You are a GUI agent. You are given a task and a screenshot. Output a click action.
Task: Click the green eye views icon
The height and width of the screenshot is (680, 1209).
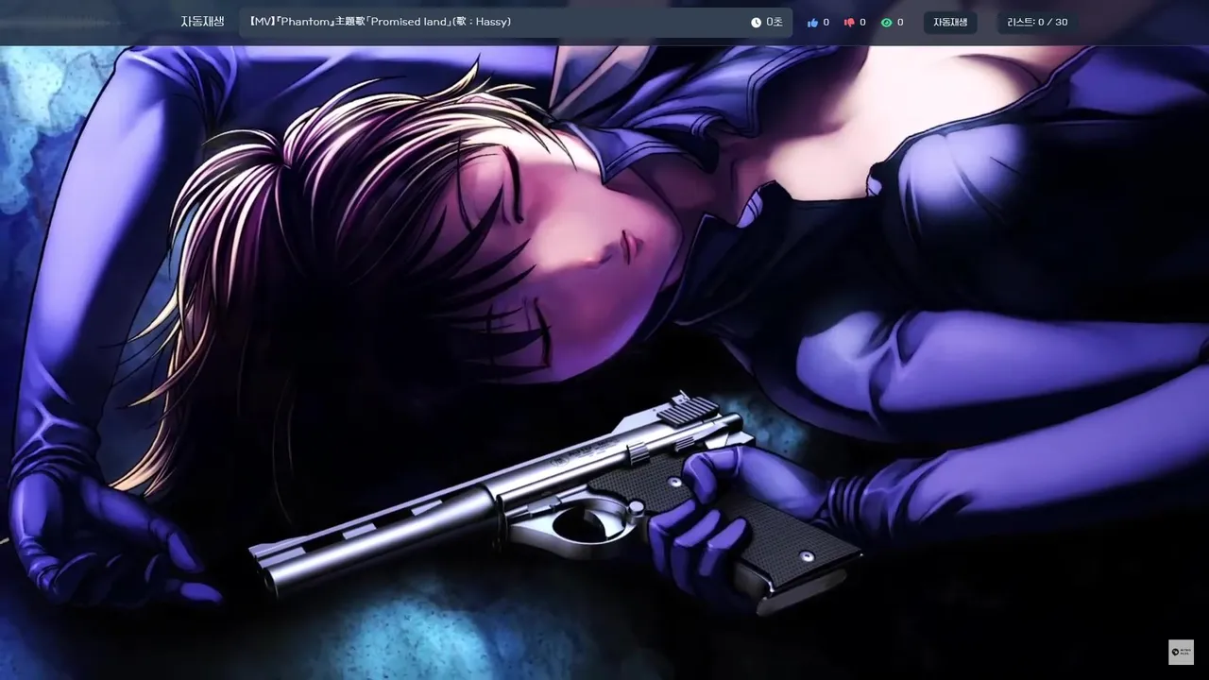click(x=886, y=23)
